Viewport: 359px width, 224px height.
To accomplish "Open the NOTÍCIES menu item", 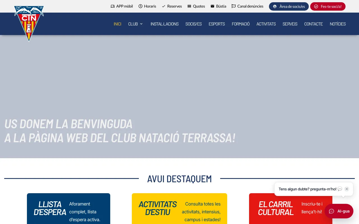I will pos(338,24).
